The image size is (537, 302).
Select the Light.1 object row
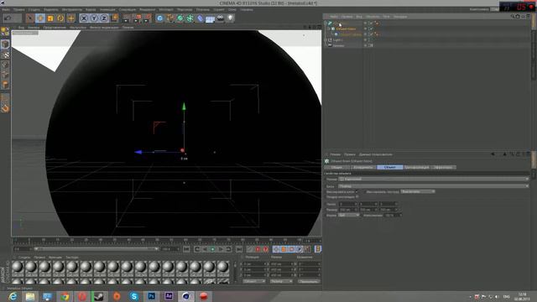pos(337,39)
